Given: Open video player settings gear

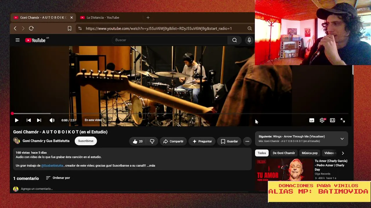Looking at the screenshot, I should point(322,120).
